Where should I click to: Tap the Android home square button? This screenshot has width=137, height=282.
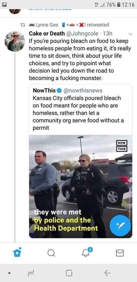(69, 273)
